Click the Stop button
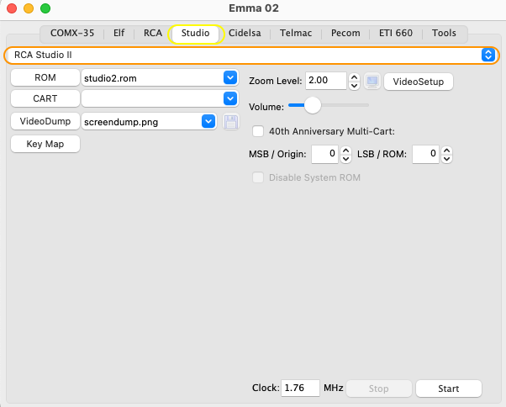This screenshot has height=407, width=506. click(379, 388)
